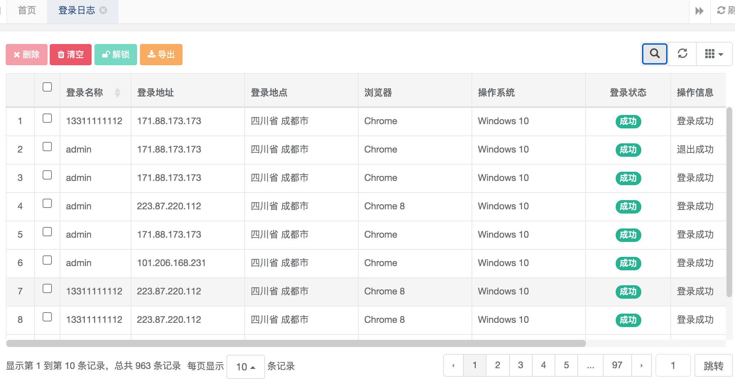Click Windows 10 in row 3
This screenshot has width=735, height=381.
tap(503, 178)
